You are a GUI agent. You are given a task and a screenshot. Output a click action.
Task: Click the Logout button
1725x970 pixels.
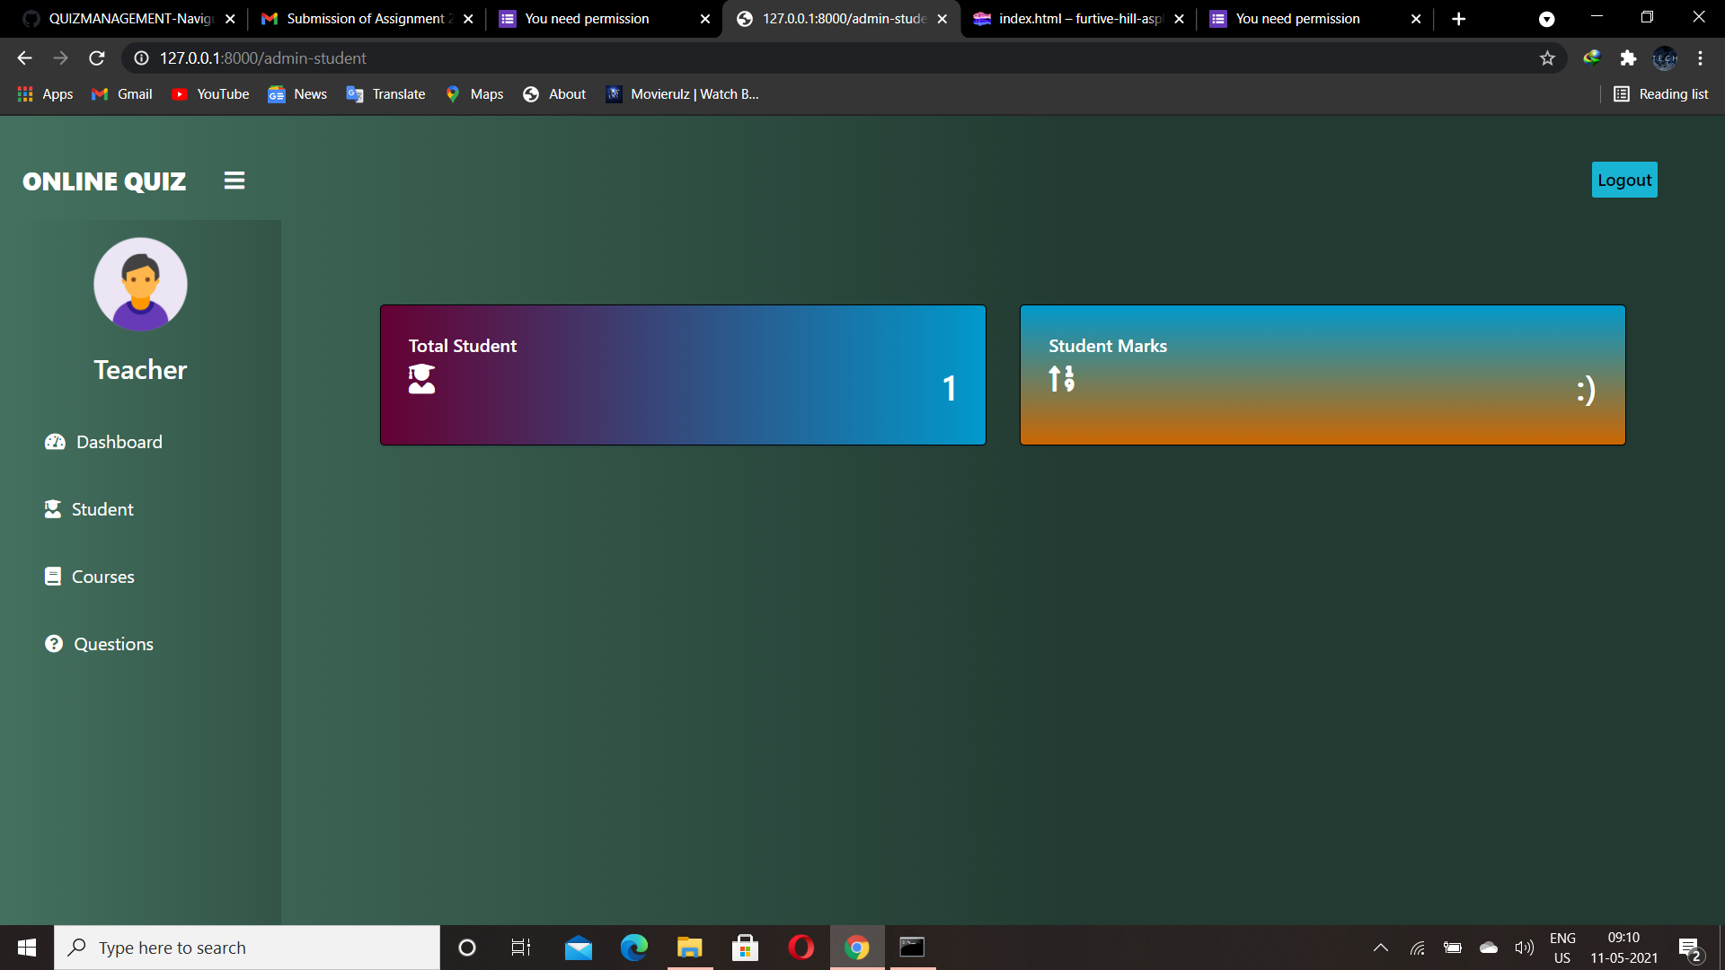(x=1623, y=180)
